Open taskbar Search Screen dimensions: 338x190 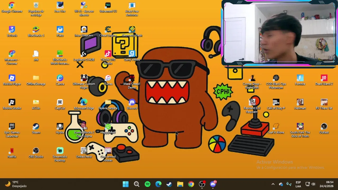pyautogui.click(x=137, y=184)
